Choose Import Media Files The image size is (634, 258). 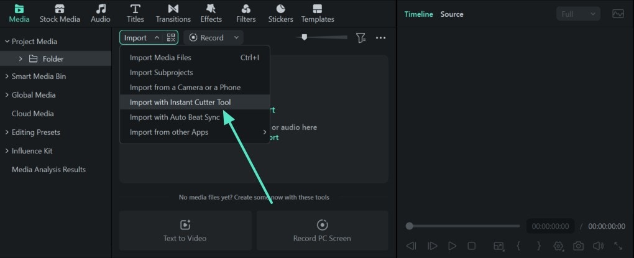(x=195, y=57)
